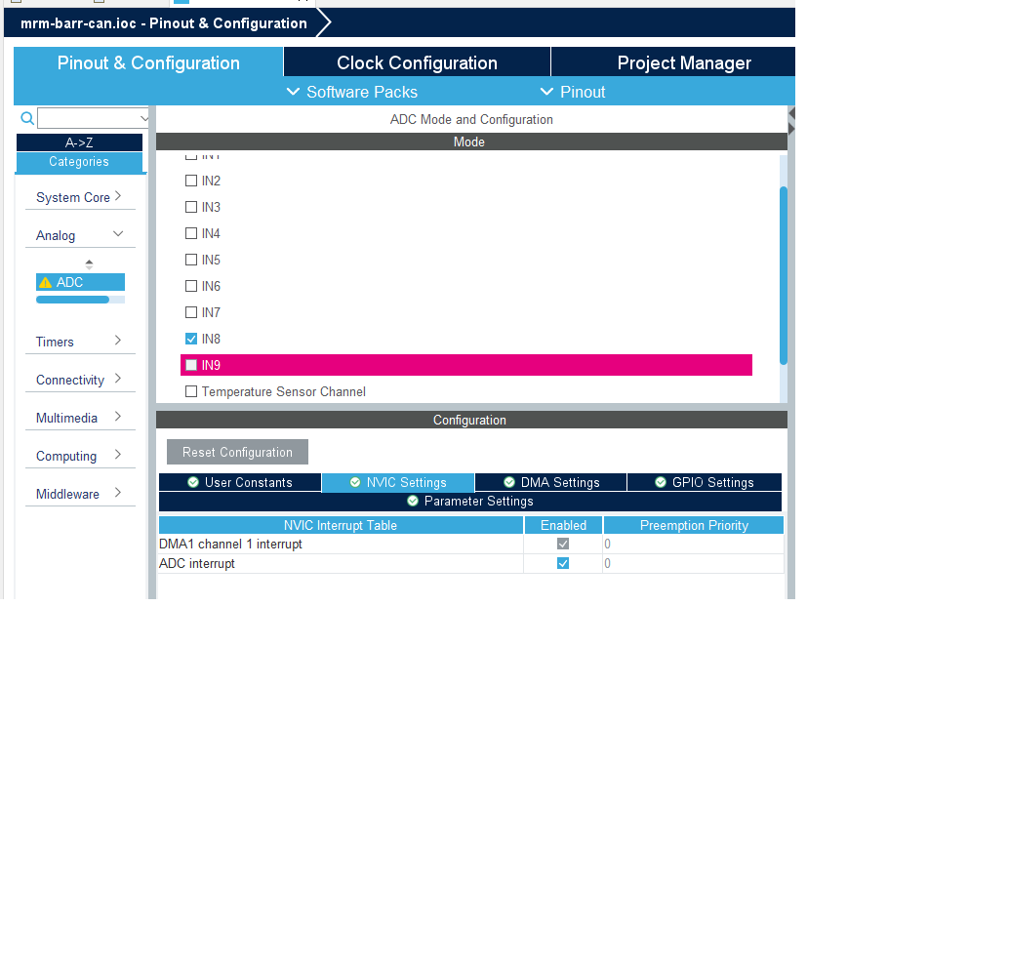Image resolution: width=1009 pixels, height=970 pixels.
Task: Click green check icon on Parameter Settings
Action: (x=413, y=501)
